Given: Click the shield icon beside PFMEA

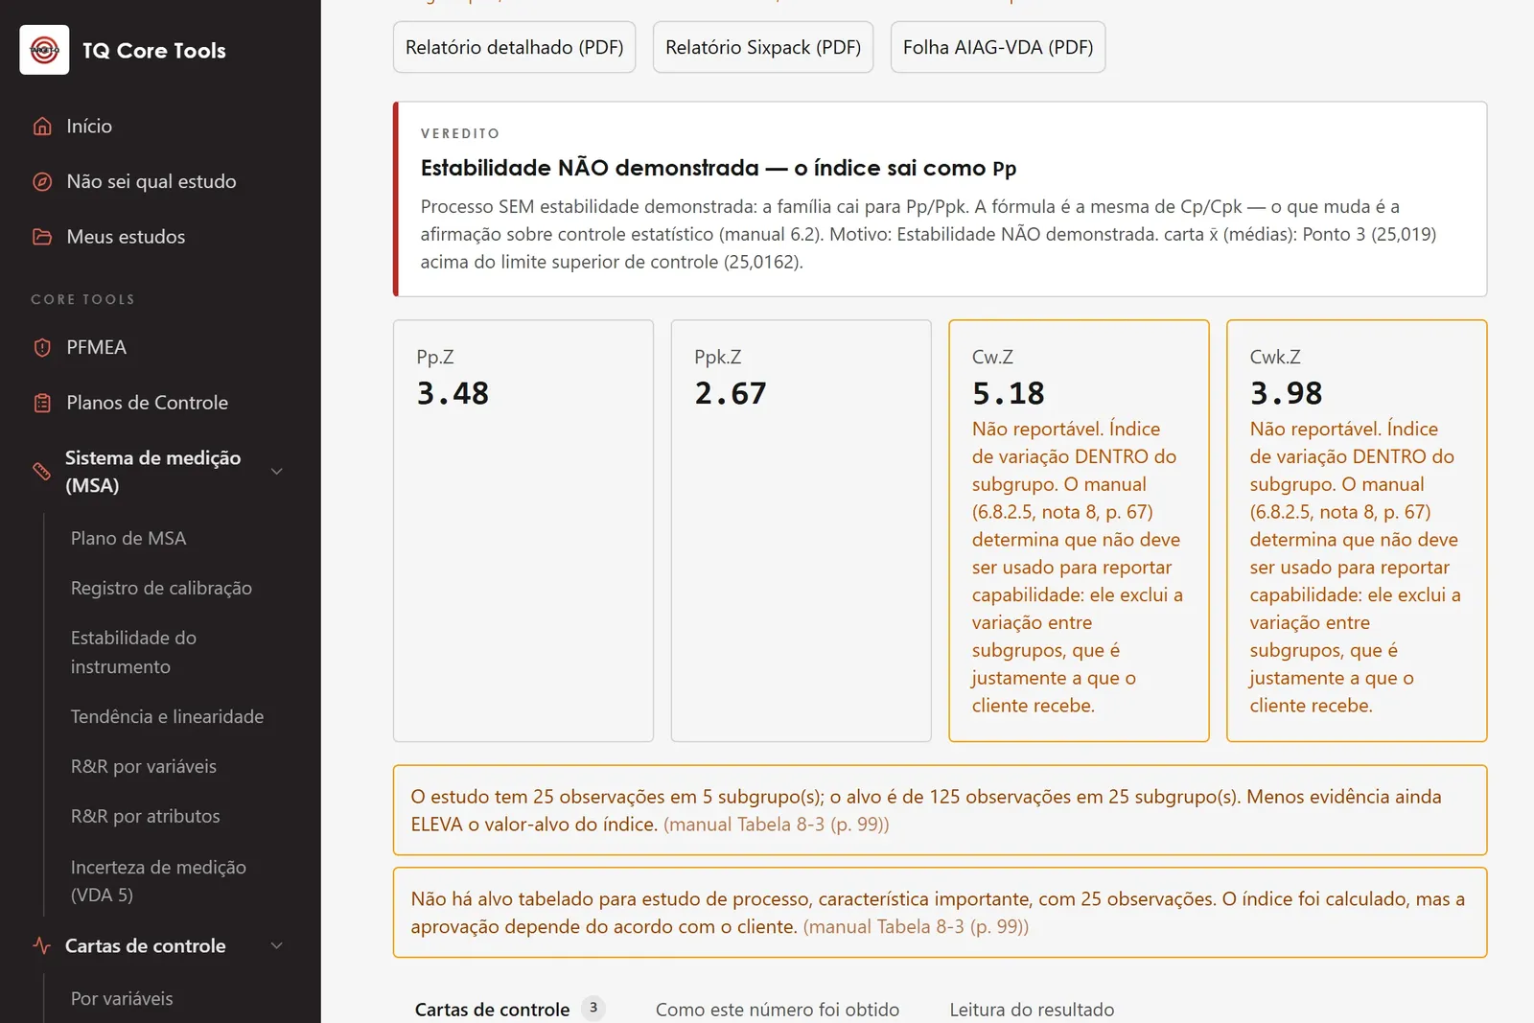Looking at the screenshot, I should tap(42, 348).
